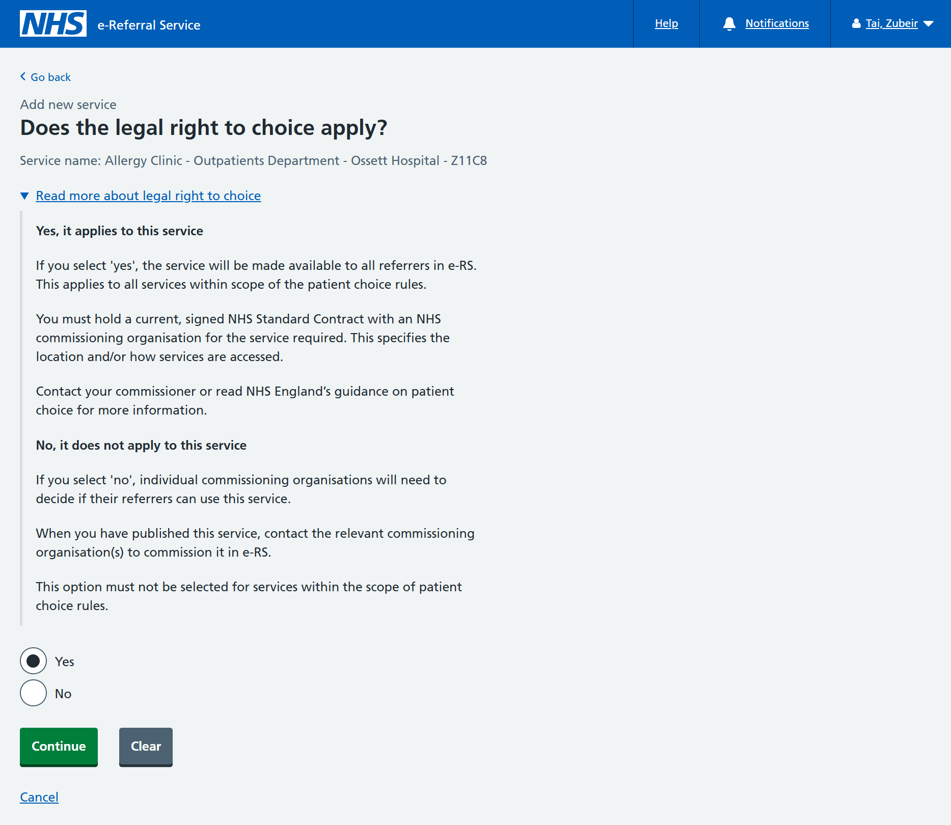Select the Yes radio button

pyautogui.click(x=33, y=661)
